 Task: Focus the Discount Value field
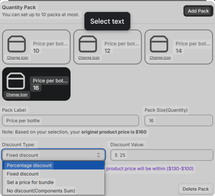162,155
